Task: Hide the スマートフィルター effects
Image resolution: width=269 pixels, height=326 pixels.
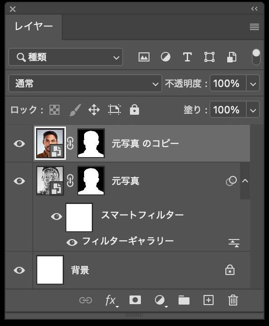Action: pos(56,216)
